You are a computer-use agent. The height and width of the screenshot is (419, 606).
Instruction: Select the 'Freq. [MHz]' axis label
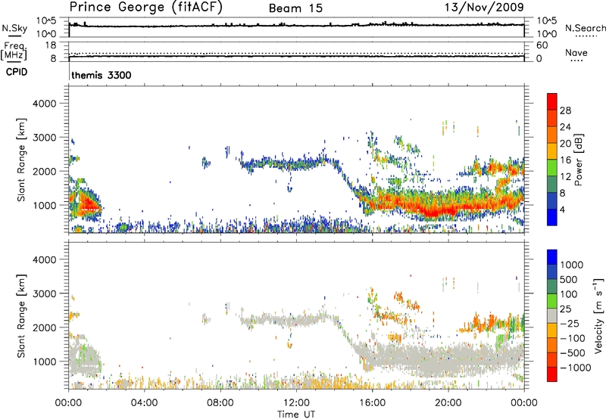(14, 51)
